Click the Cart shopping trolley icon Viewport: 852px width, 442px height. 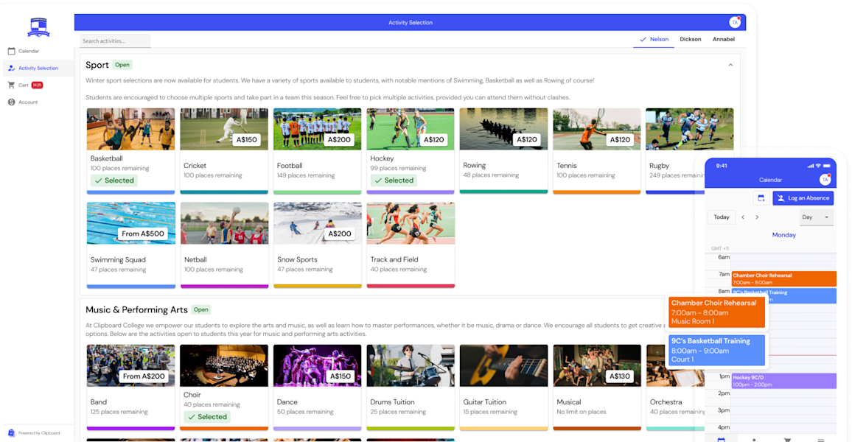[x=11, y=85]
